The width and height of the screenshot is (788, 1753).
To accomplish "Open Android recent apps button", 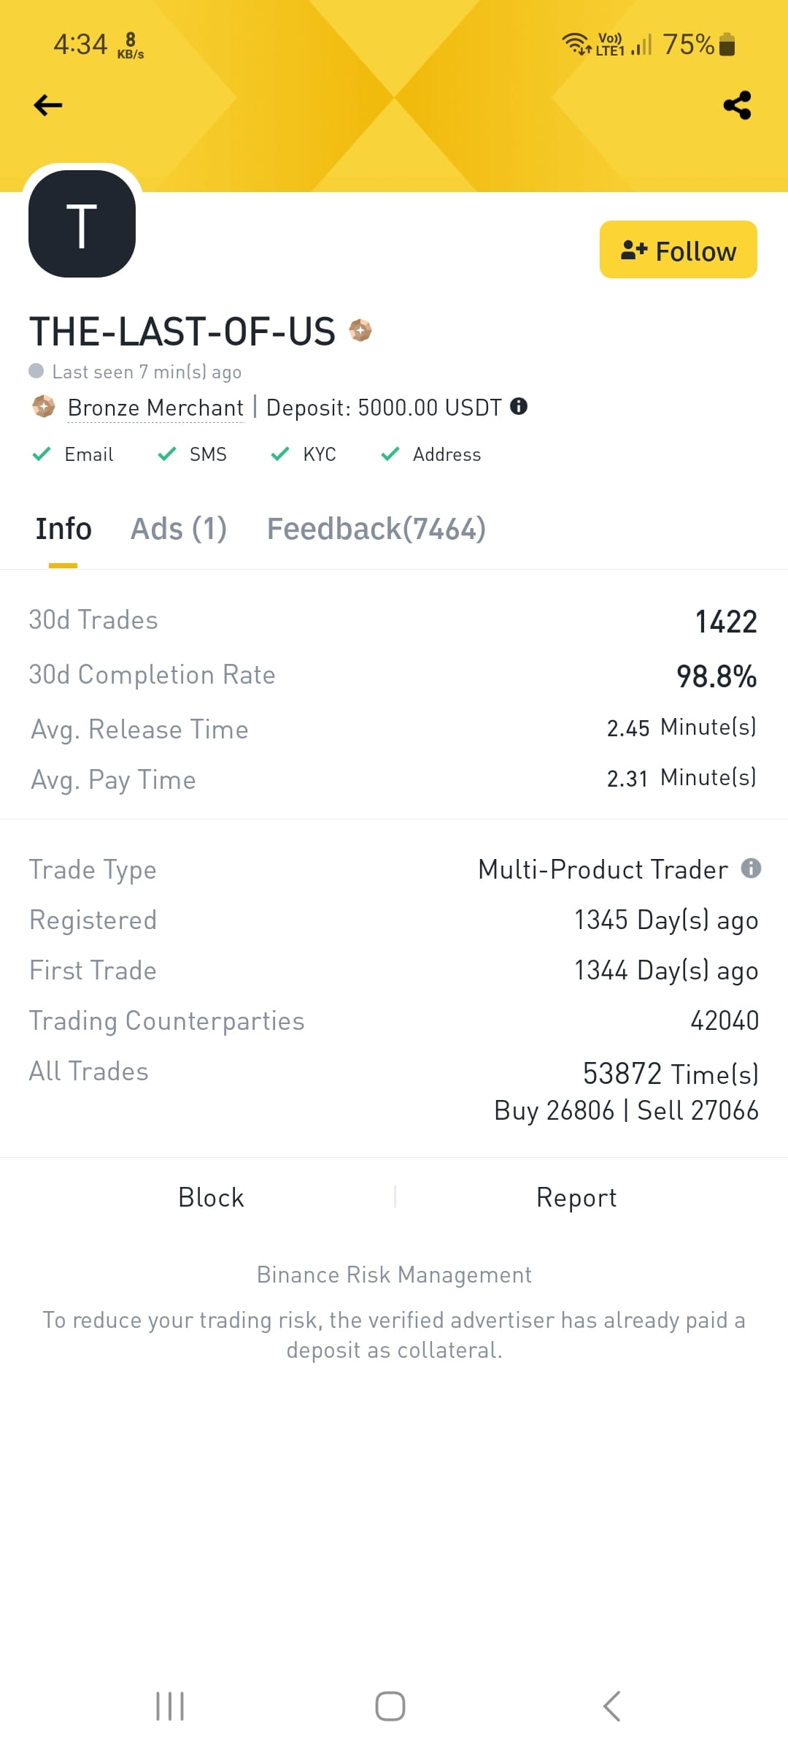I will [x=170, y=1706].
